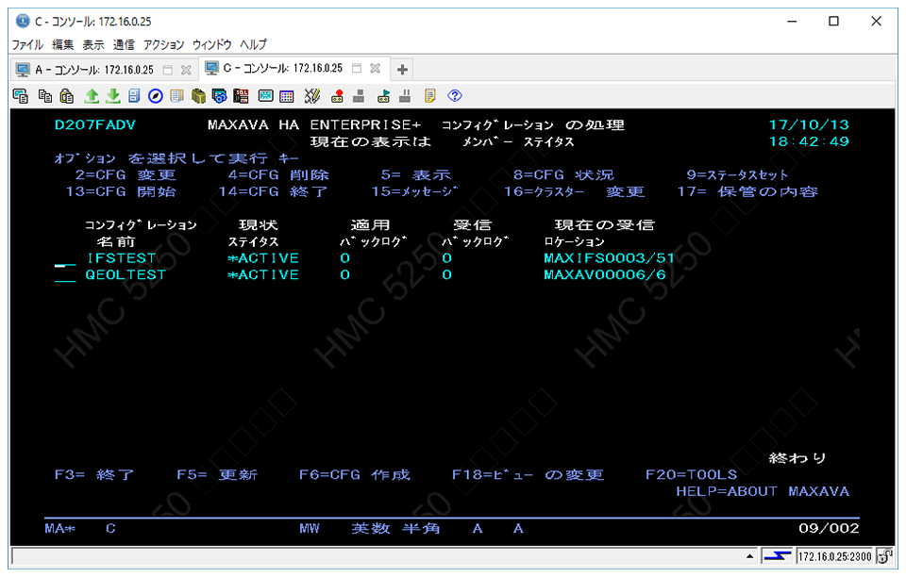Open the blue compass navigator icon
This screenshot has height=577, width=906.
pos(156,96)
